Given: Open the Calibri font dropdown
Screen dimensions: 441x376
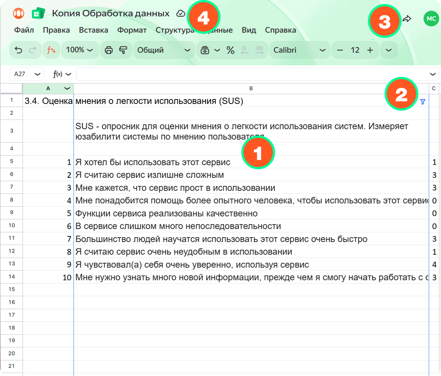Looking at the screenshot, I should coord(299,50).
